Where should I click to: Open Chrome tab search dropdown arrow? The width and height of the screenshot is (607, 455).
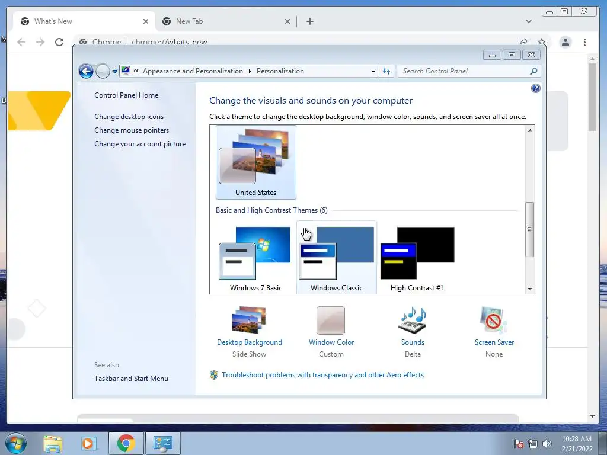528,21
